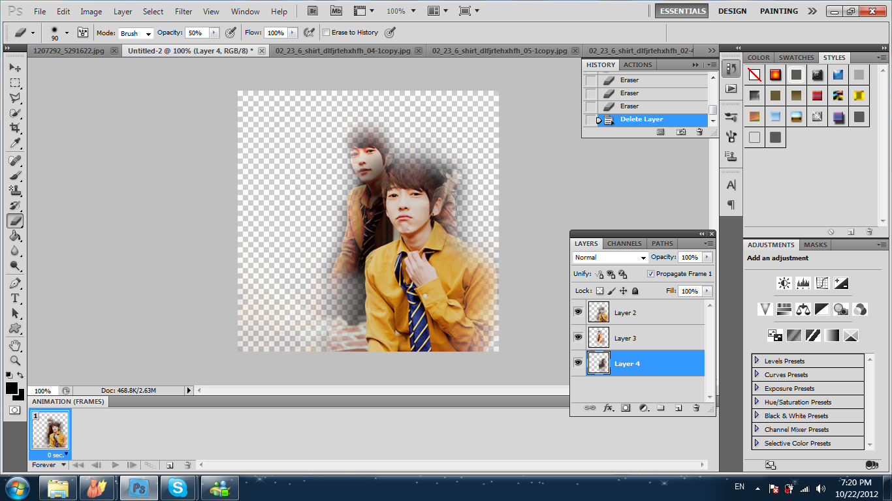
Task: Open the eraser Opacity slider arrow
Action: (214, 33)
